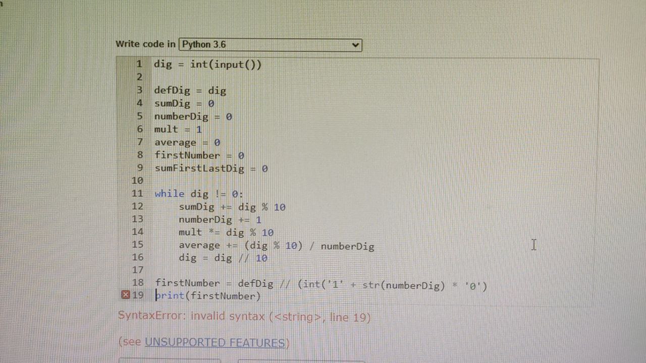Click the line 'sumDig += dig % 10'

click(232, 207)
